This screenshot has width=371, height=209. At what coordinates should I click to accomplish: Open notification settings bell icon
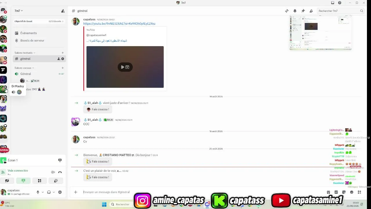point(295,11)
